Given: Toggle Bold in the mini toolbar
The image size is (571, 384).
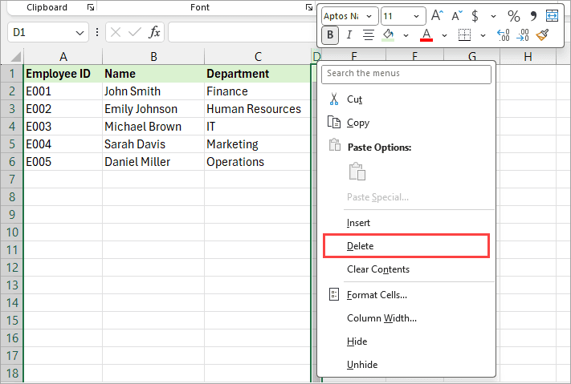Looking at the screenshot, I should tap(330, 35).
